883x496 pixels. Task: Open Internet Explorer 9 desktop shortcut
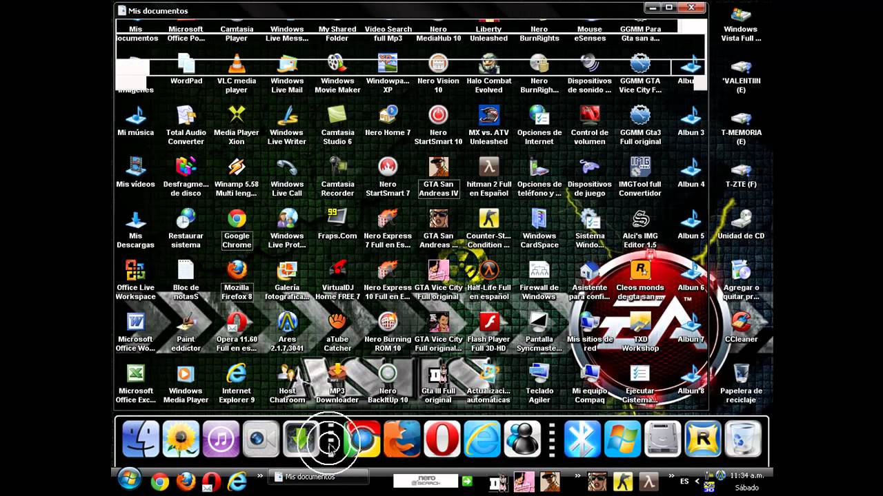(237, 384)
